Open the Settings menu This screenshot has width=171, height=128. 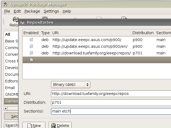pos(51,11)
